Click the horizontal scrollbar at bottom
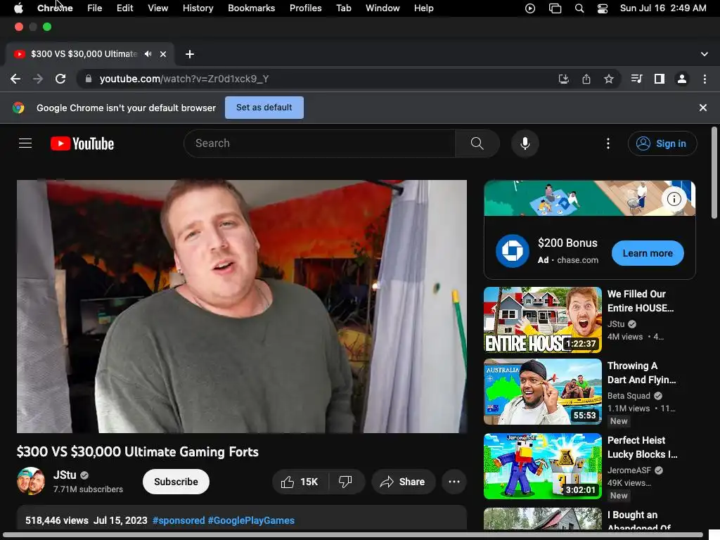720x540 pixels. (352, 535)
